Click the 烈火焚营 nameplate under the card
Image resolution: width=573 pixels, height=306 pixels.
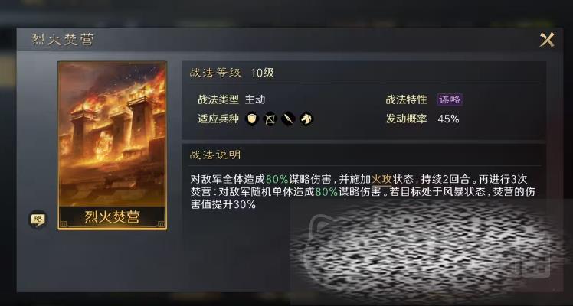pyautogui.click(x=112, y=217)
